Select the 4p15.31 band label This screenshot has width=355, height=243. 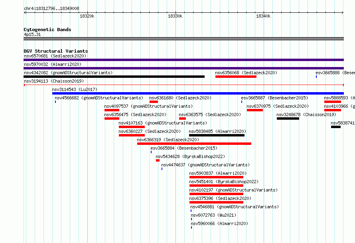pos(32,34)
